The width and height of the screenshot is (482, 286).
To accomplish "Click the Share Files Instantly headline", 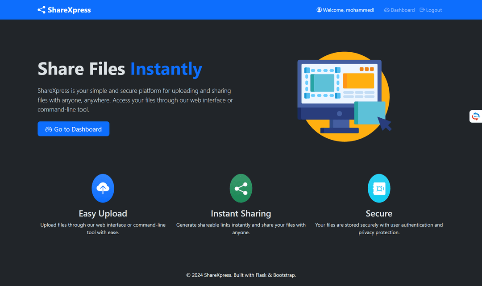I will (x=120, y=69).
